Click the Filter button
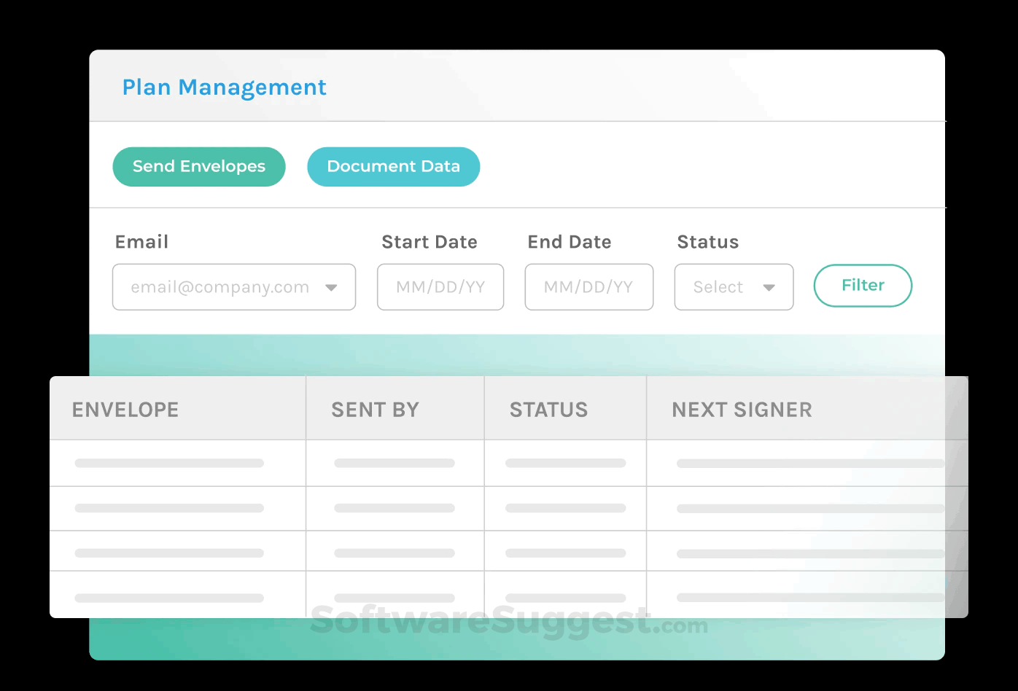The width and height of the screenshot is (1018, 691). (862, 286)
